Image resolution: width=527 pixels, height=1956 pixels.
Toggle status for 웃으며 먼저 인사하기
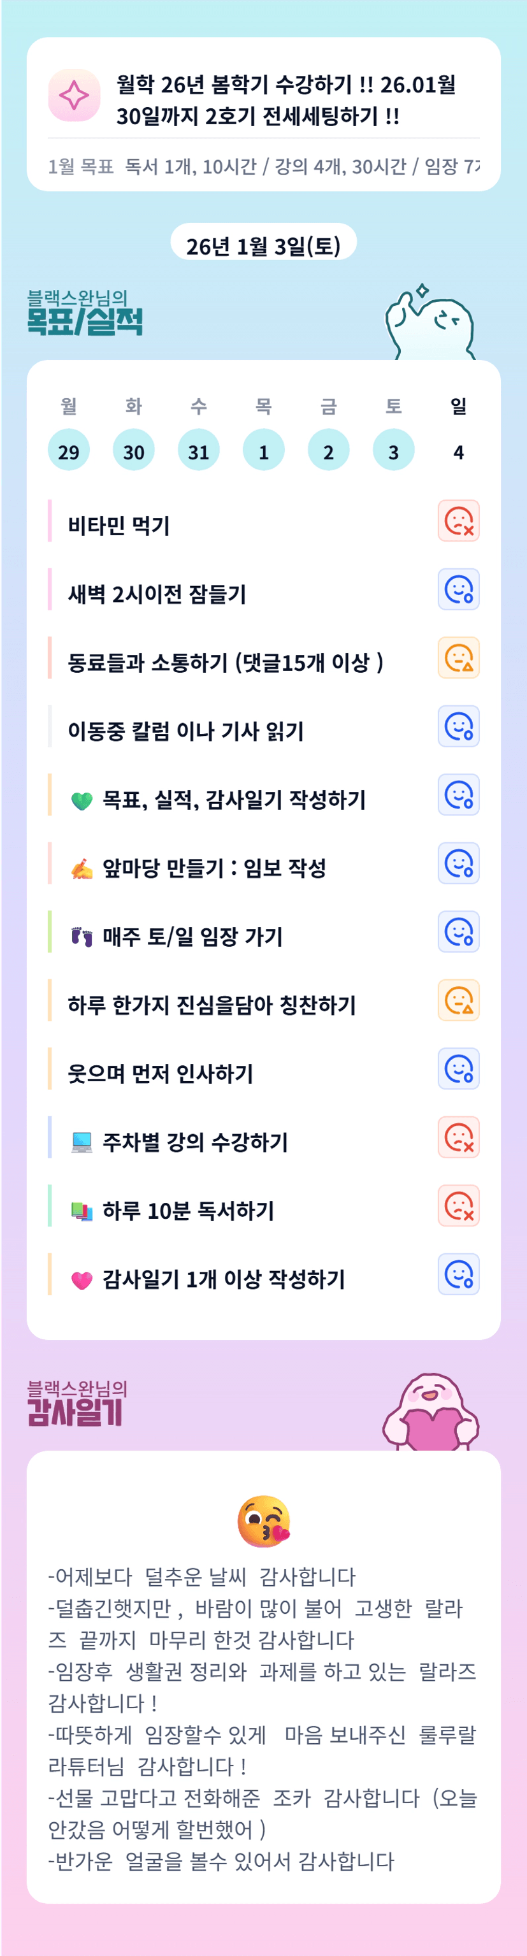pos(459,1069)
